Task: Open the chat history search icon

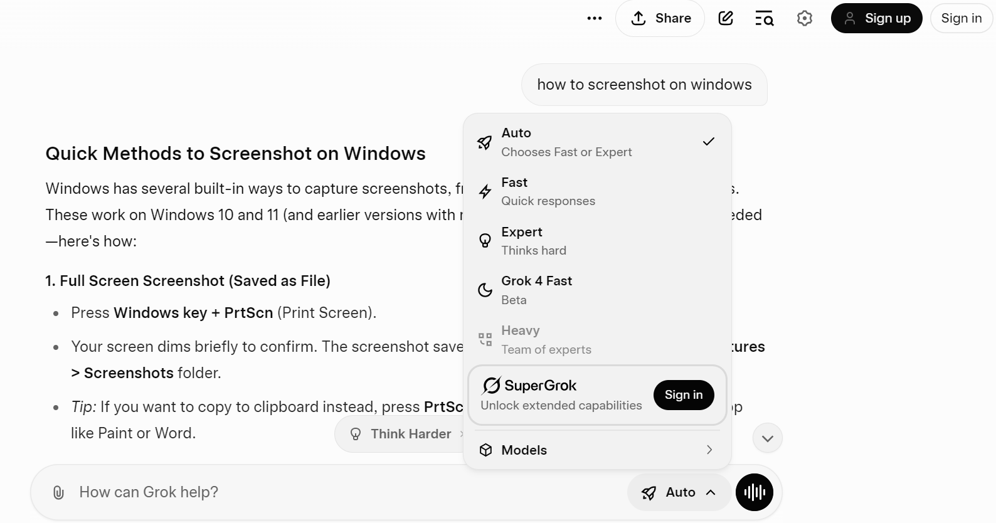Action: (x=764, y=19)
